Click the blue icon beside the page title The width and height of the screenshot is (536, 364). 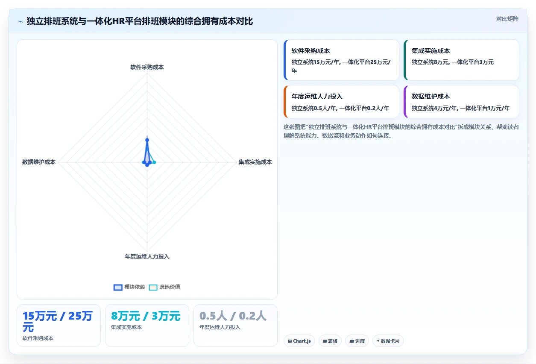(x=20, y=21)
